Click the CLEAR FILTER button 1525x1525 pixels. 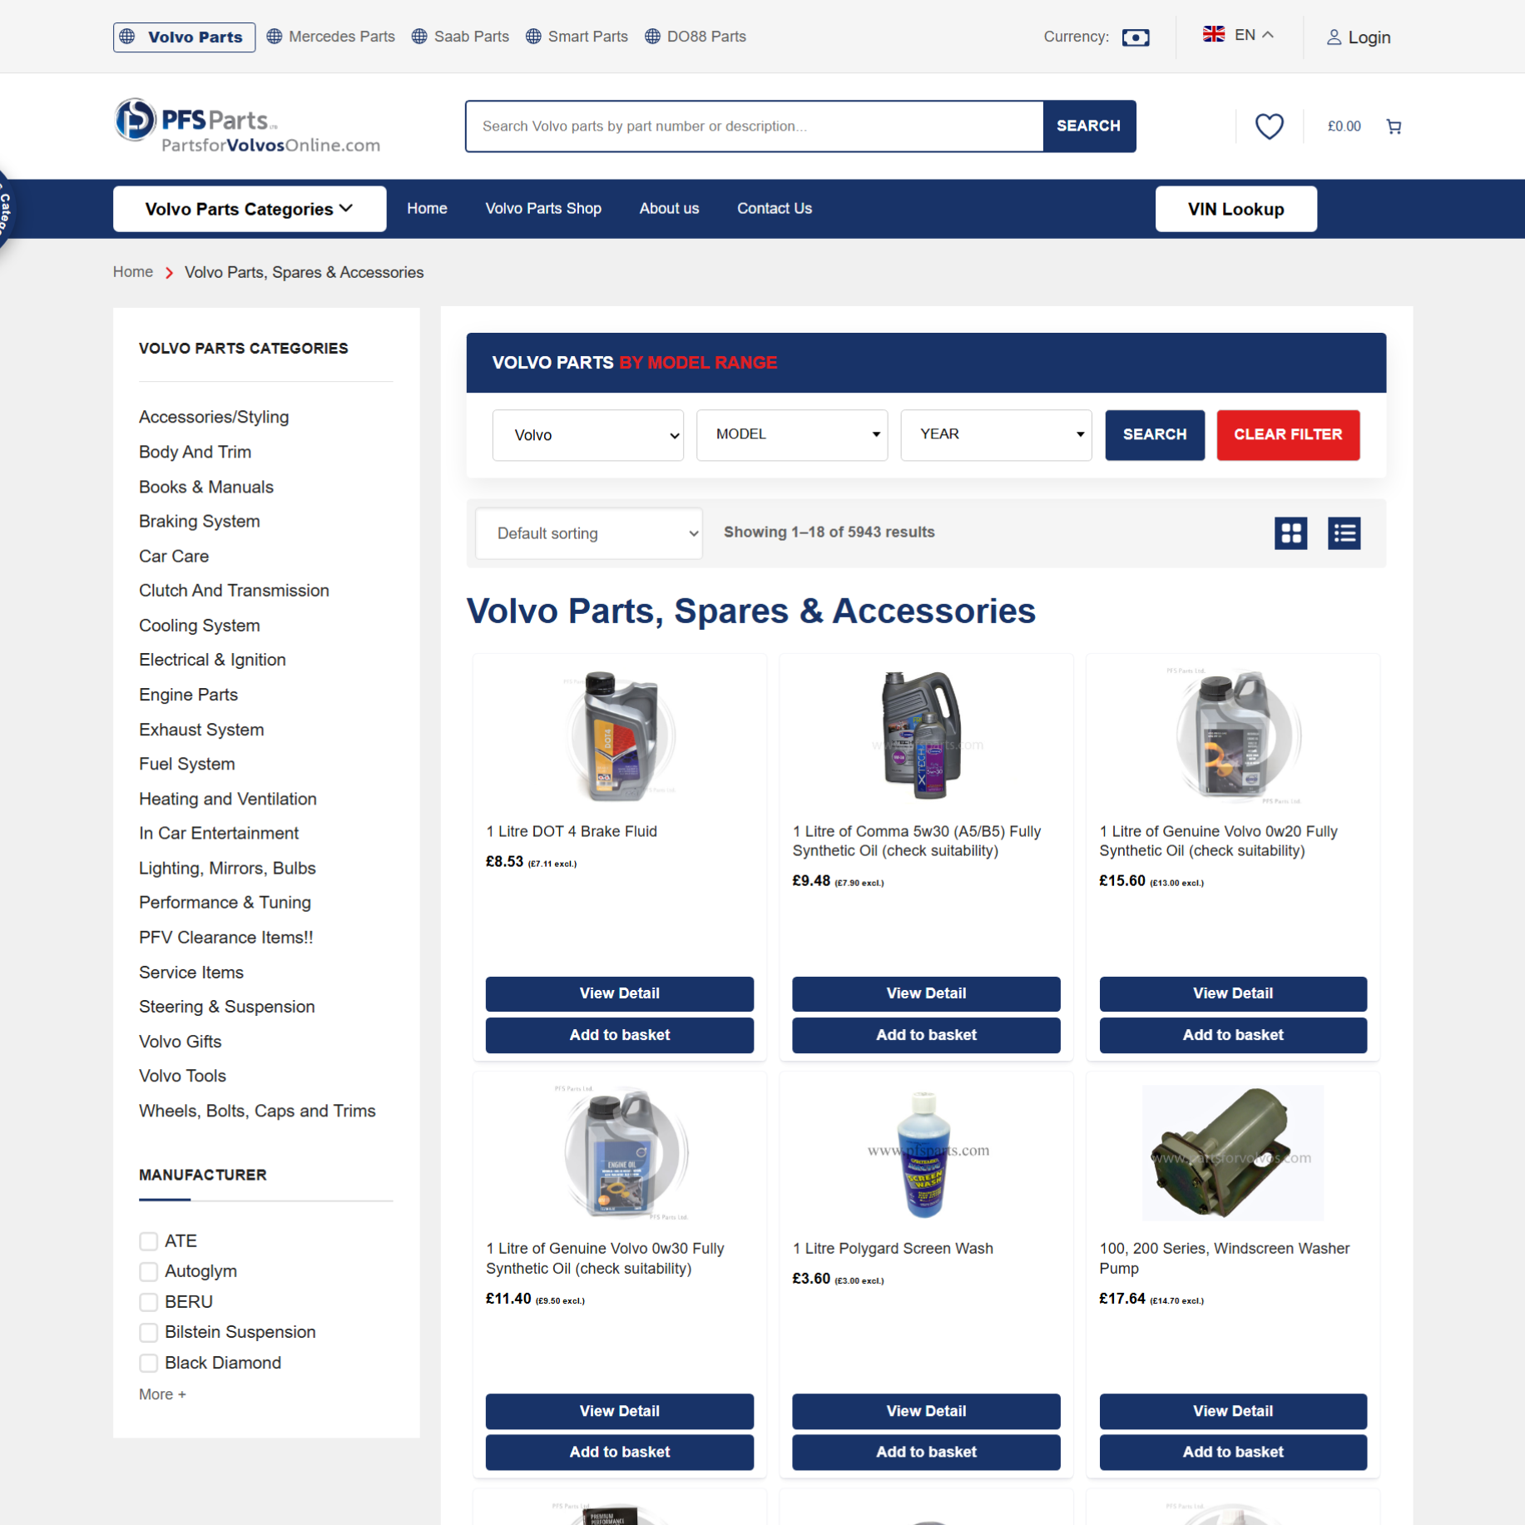pyautogui.click(x=1288, y=435)
